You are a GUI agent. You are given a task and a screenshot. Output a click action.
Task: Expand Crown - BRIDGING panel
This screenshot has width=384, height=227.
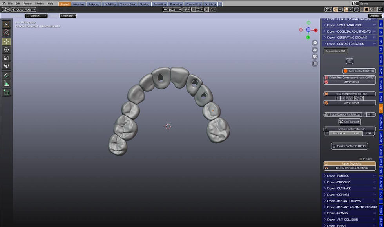[x=350, y=182]
